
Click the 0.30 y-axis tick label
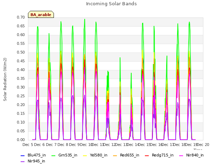click(x=21, y=87)
